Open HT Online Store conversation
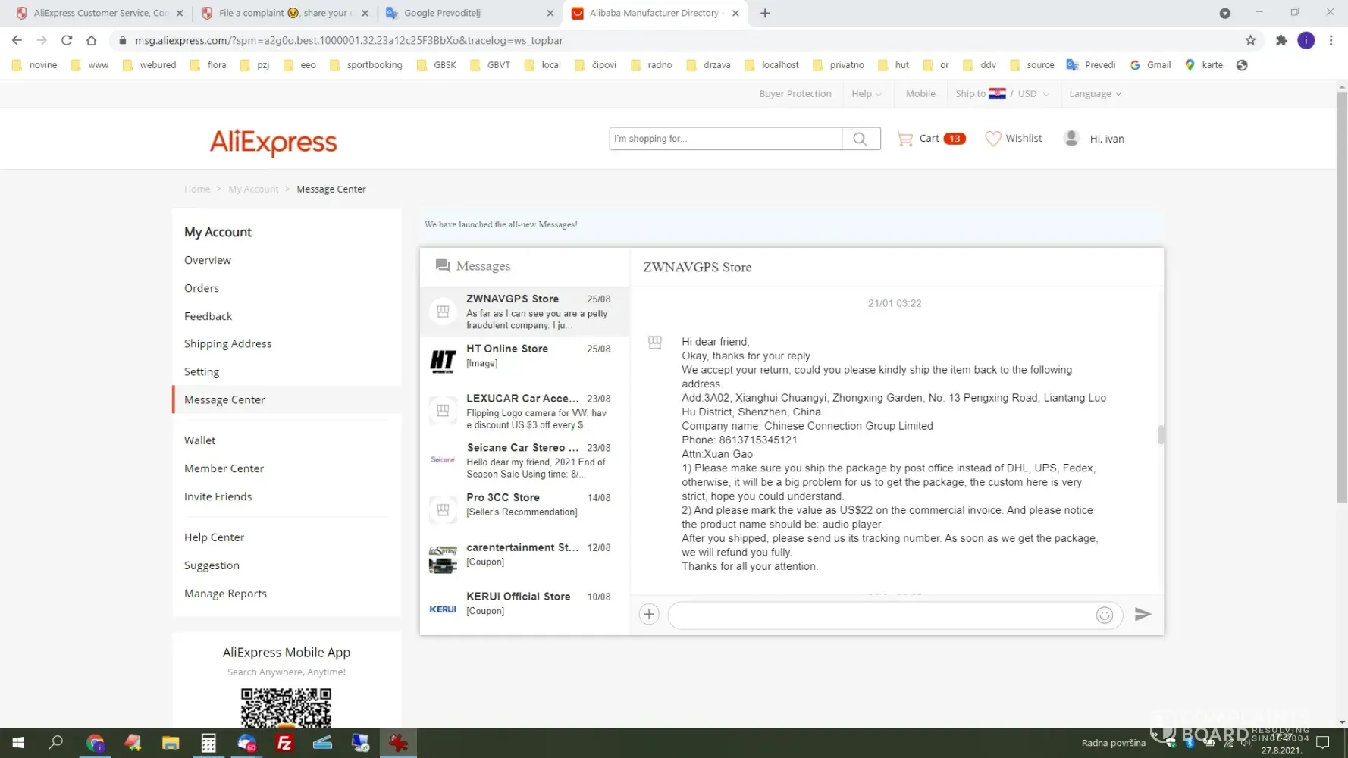 (525, 356)
